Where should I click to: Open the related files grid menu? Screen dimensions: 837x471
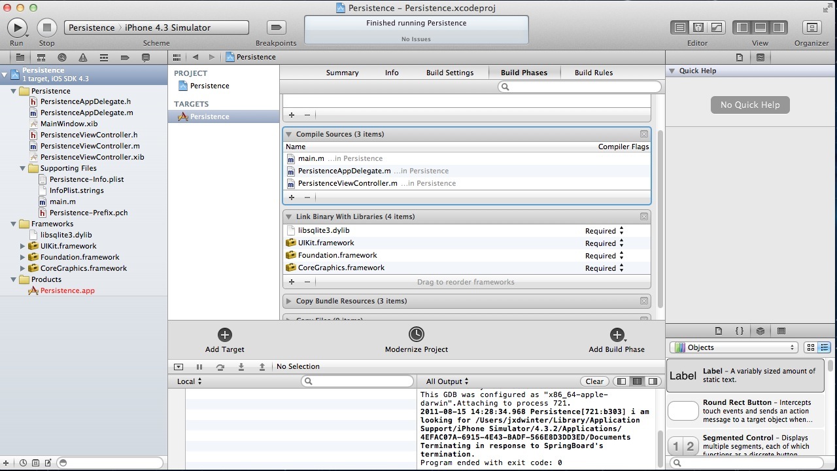[x=177, y=57]
